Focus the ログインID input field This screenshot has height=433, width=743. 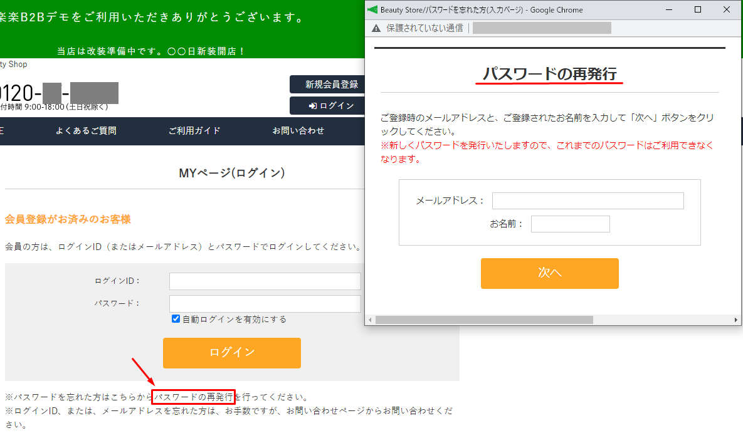[x=265, y=281]
